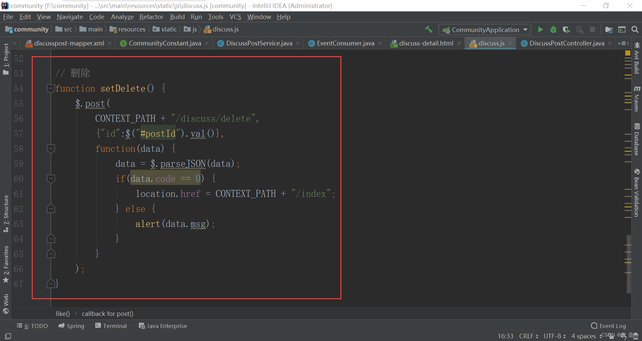Open the Event Log
This screenshot has width=642, height=341.
click(x=608, y=326)
